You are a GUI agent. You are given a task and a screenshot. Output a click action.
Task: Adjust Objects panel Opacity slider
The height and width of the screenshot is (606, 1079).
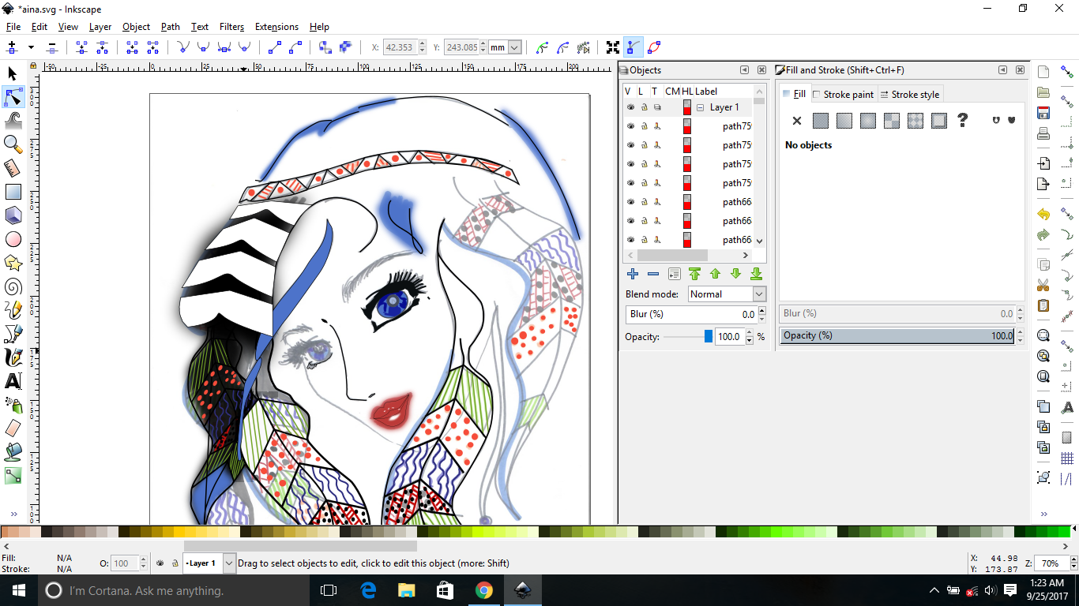(687, 337)
